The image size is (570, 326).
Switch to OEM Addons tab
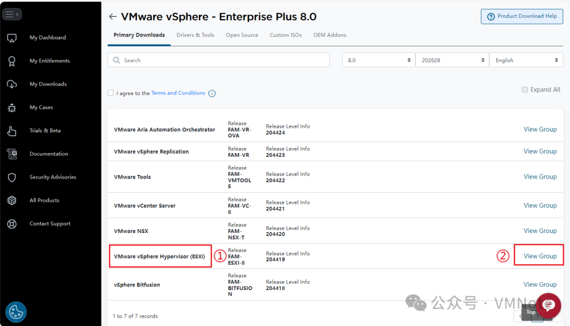click(330, 35)
